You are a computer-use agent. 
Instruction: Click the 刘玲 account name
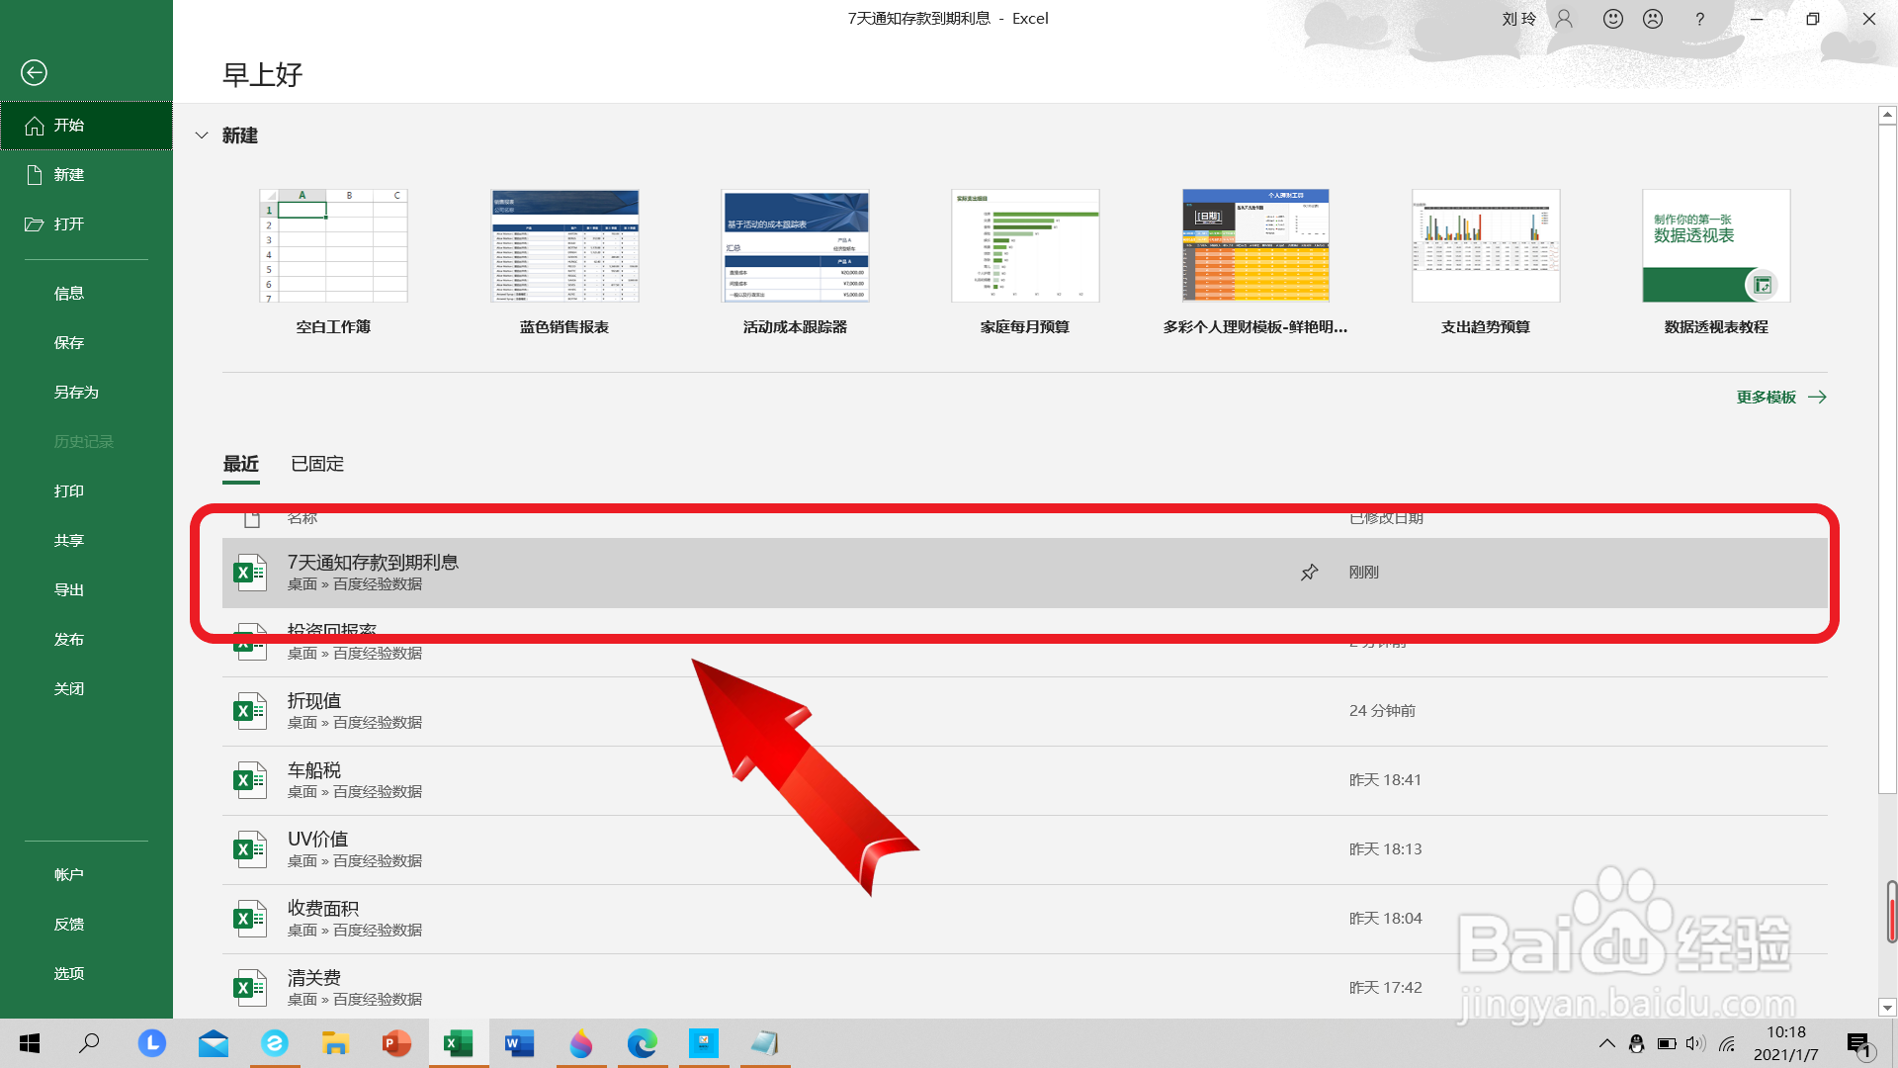(x=1519, y=19)
